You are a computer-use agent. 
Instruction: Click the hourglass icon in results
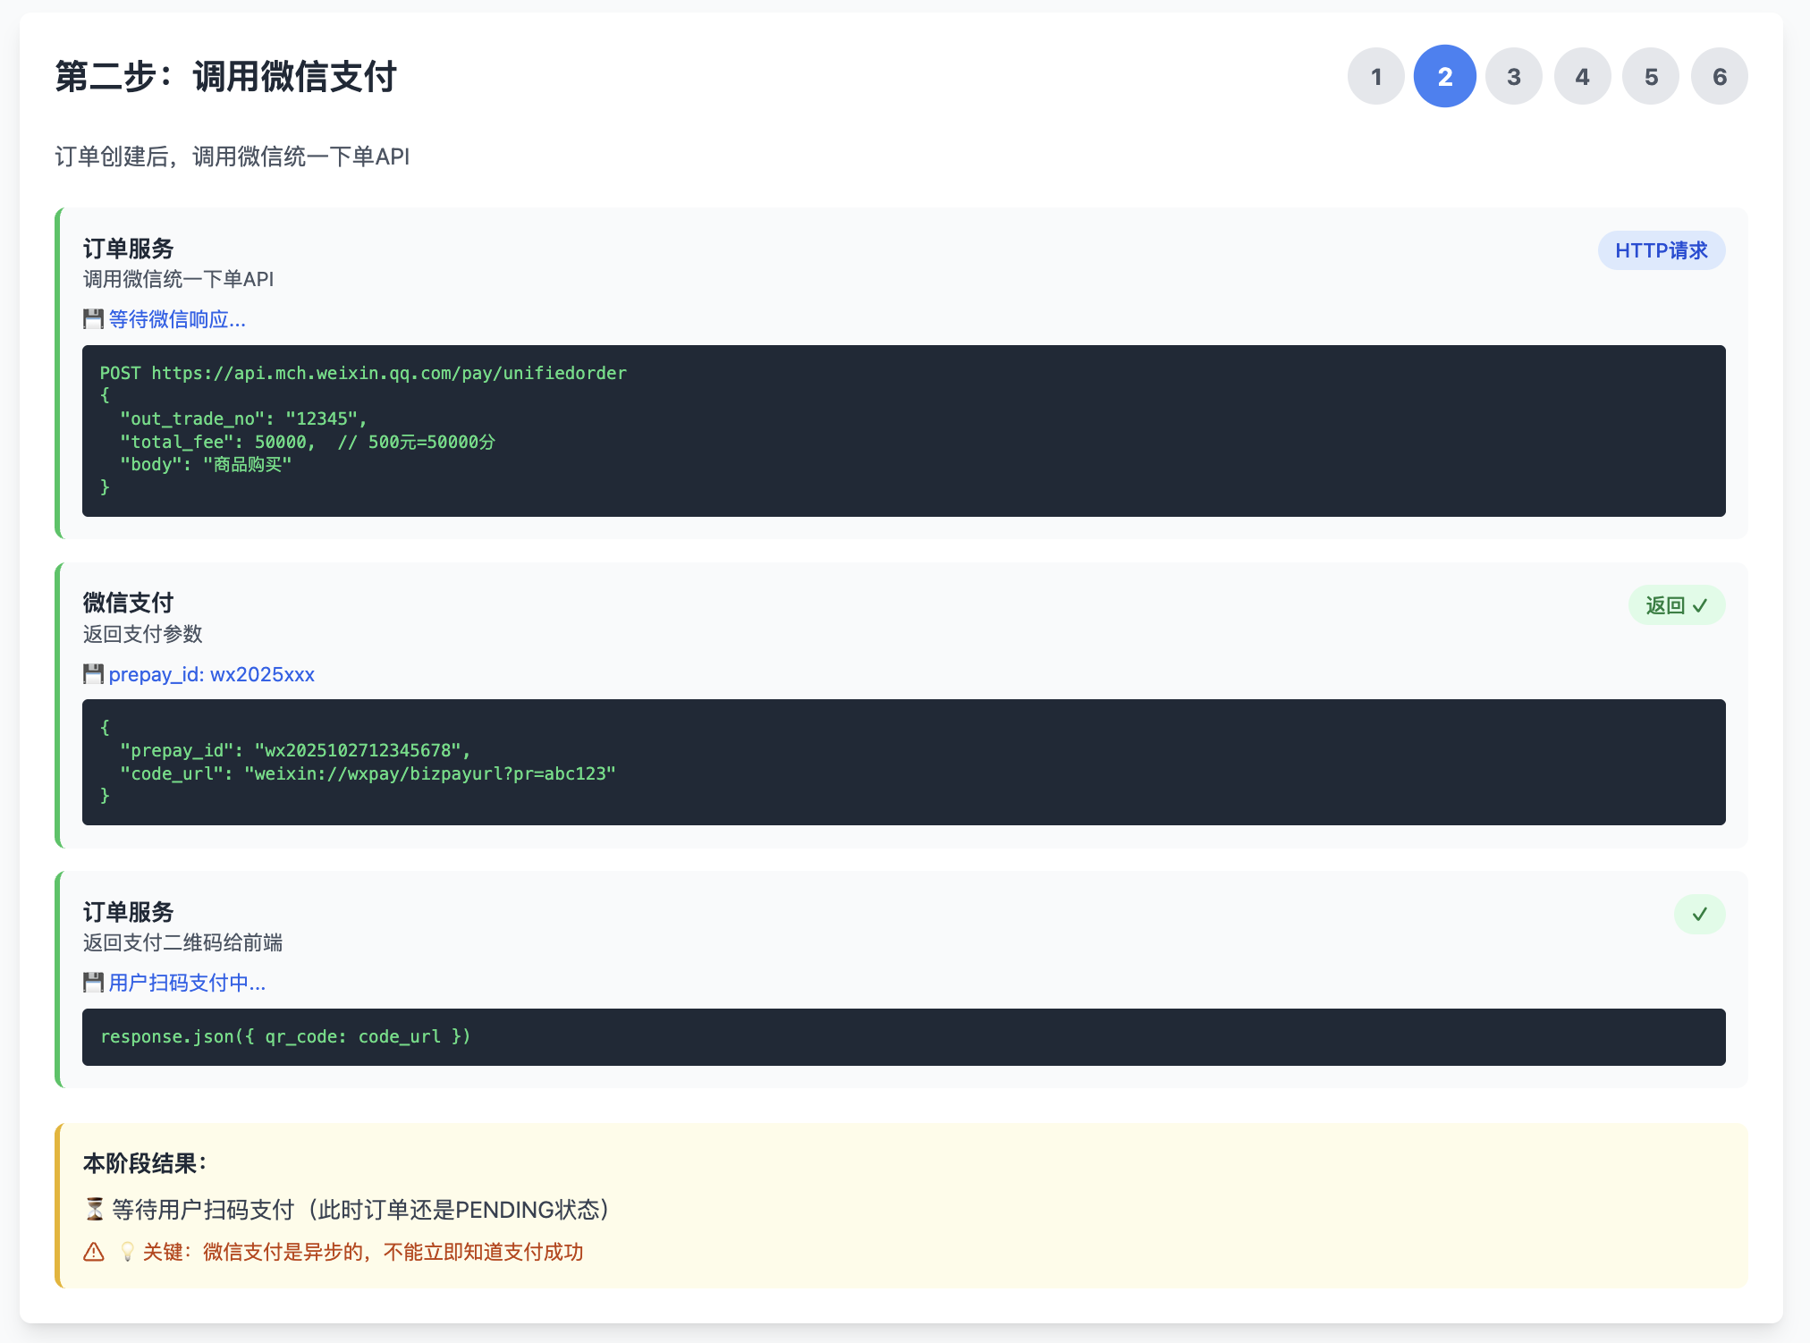coord(94,1210)
